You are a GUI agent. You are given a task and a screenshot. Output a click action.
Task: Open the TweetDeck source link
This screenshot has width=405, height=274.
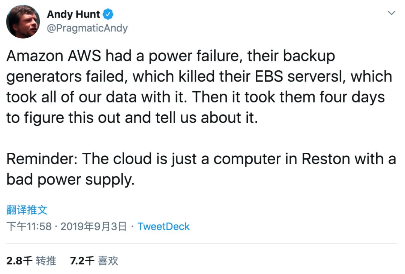(x=163, y=226)
